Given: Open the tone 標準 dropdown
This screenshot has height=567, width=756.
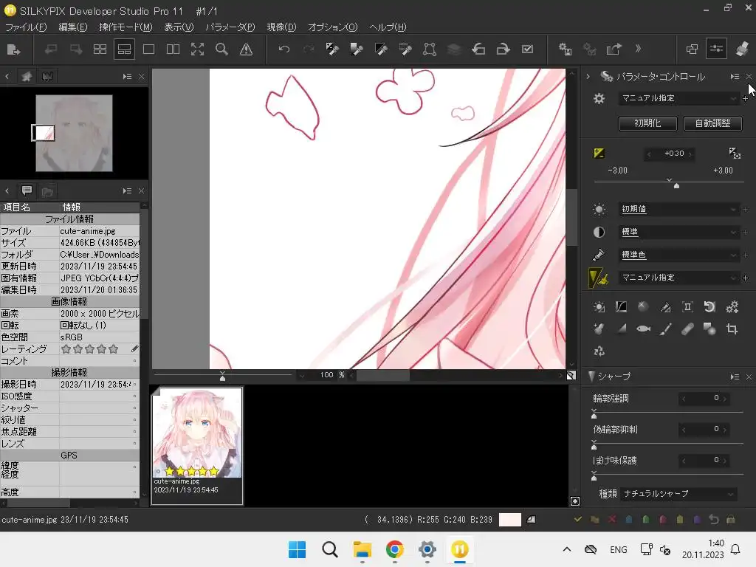Looking at the screenshot, I should click(x=678, y=232).
